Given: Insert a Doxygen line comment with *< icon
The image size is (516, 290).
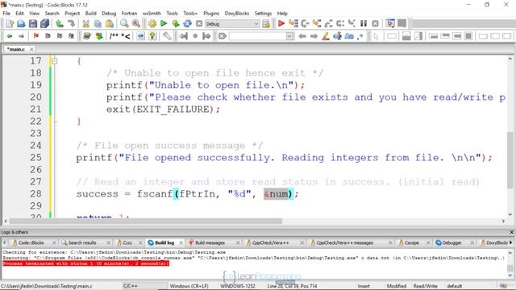Looking at the screenshot, I should pyautogui.click(x=126, y=35).
